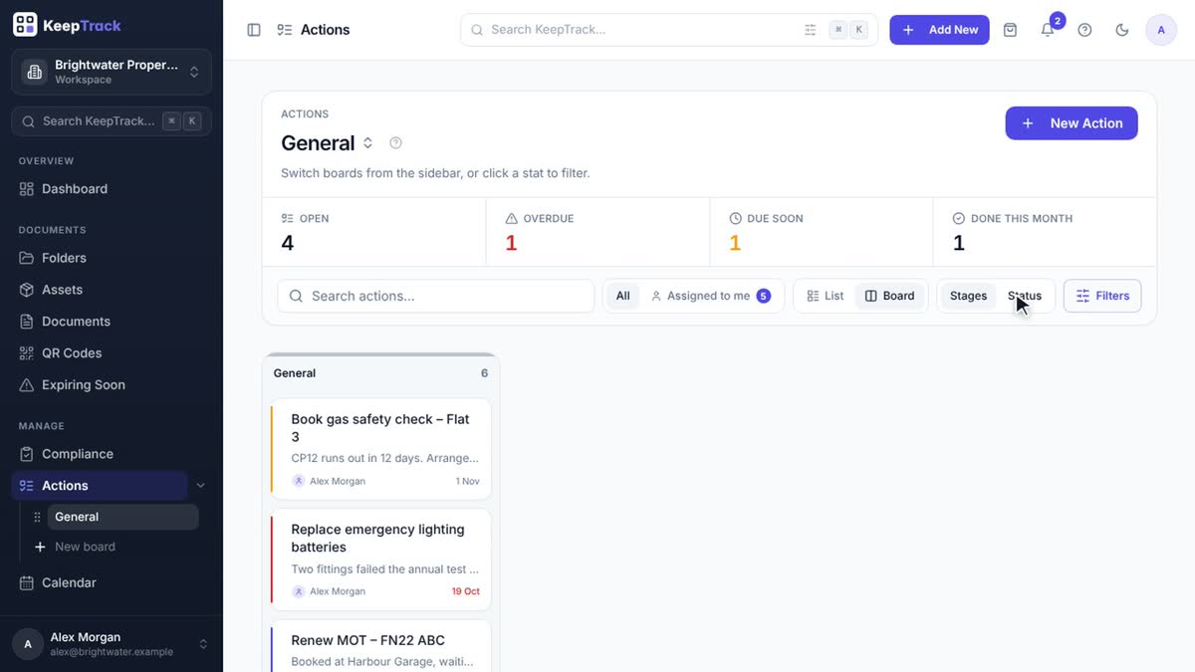Open the Compliance page
Screen dimensions: 1195x672
click(112, 454)
